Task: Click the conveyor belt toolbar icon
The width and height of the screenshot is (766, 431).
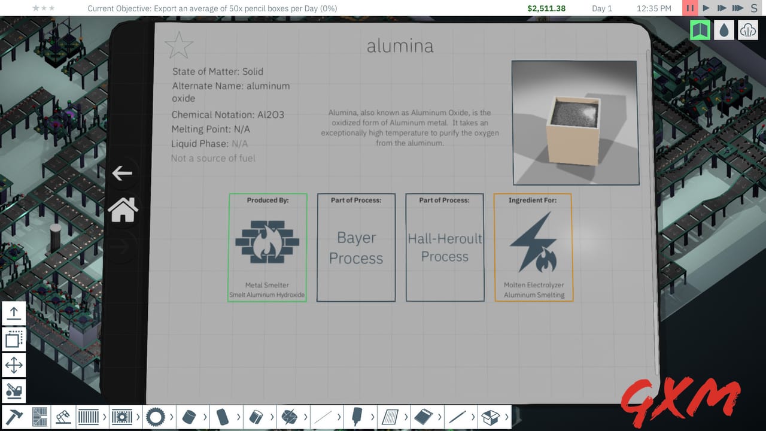Action: click(90, 417)
